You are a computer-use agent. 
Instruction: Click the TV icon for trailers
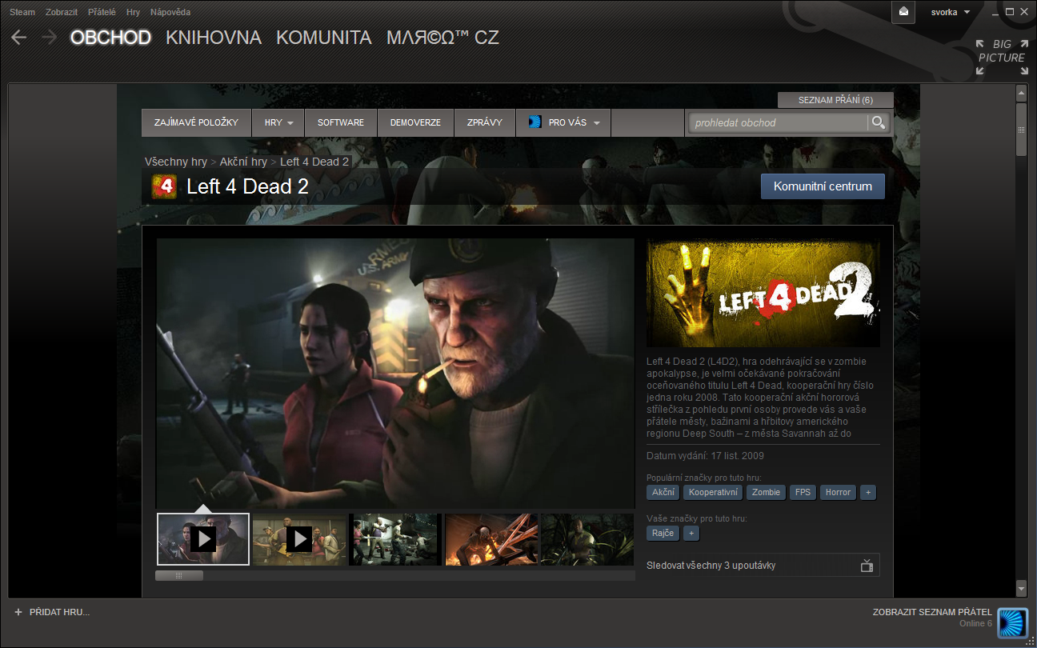click(867, 566)
